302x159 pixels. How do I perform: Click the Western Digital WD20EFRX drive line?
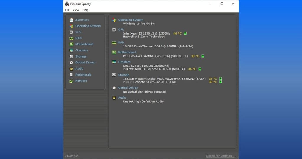[164, 79]
